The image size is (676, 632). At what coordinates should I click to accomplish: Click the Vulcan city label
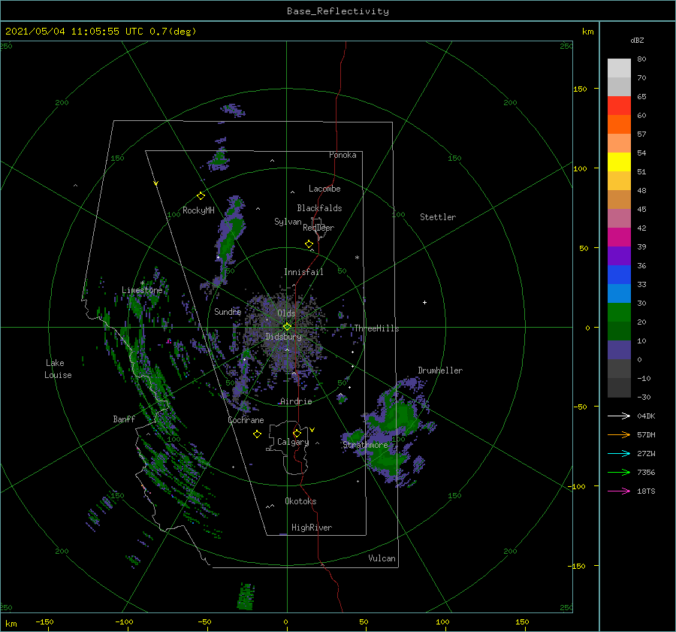coord(382,558)
